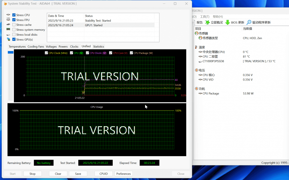Click the sensor category icon
Screen dimensions: 289x180
coord(197,33)
